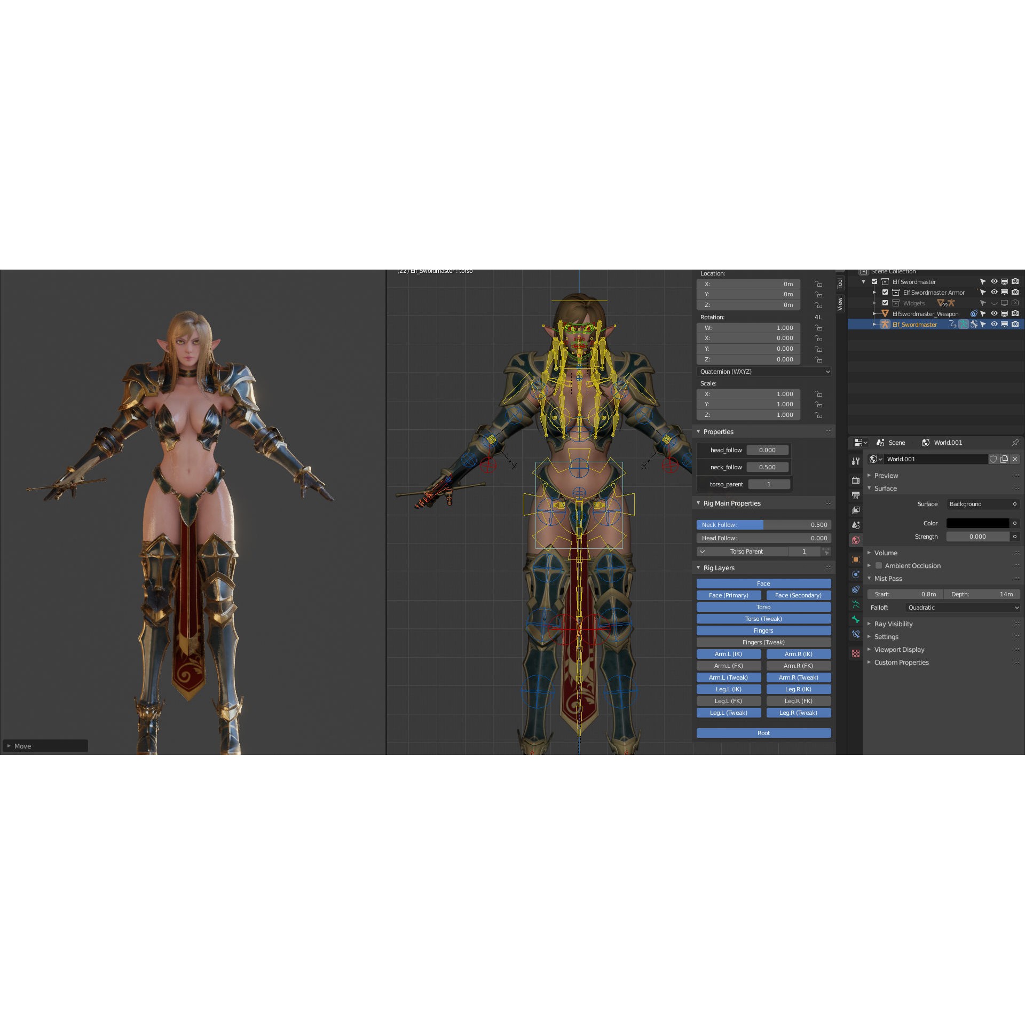The image size is (1025, 1025).
Task: Click the constraint icon on ElfSwordmaster_Weapon row
Action: pyautogui.click(x=974, y=313)
